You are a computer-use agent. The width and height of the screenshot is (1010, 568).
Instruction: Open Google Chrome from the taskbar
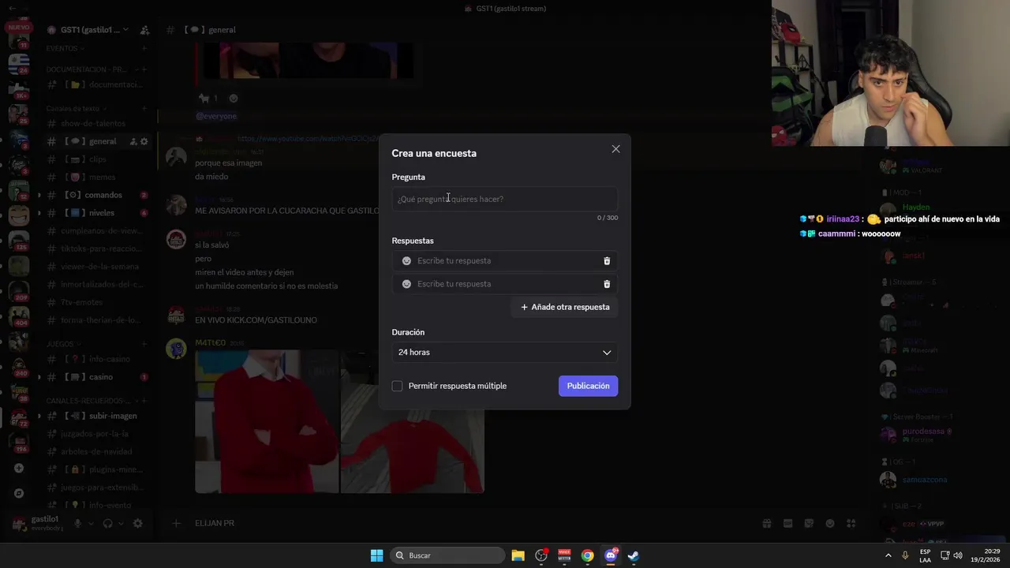pos(587,555)
